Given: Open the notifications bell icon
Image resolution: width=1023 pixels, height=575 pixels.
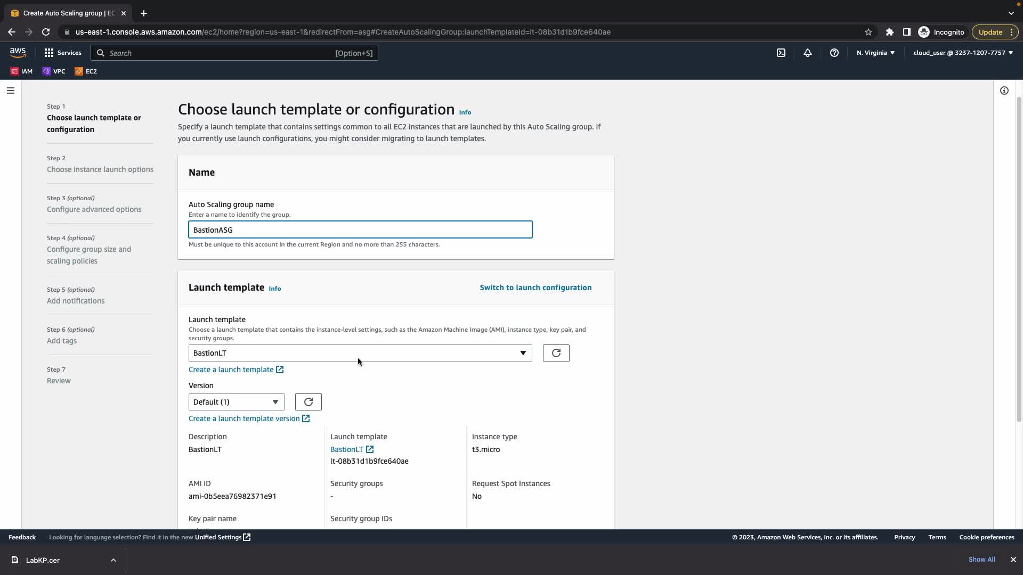Looking at the screenshot, I should pyautogui.click(x=808, y=53).
